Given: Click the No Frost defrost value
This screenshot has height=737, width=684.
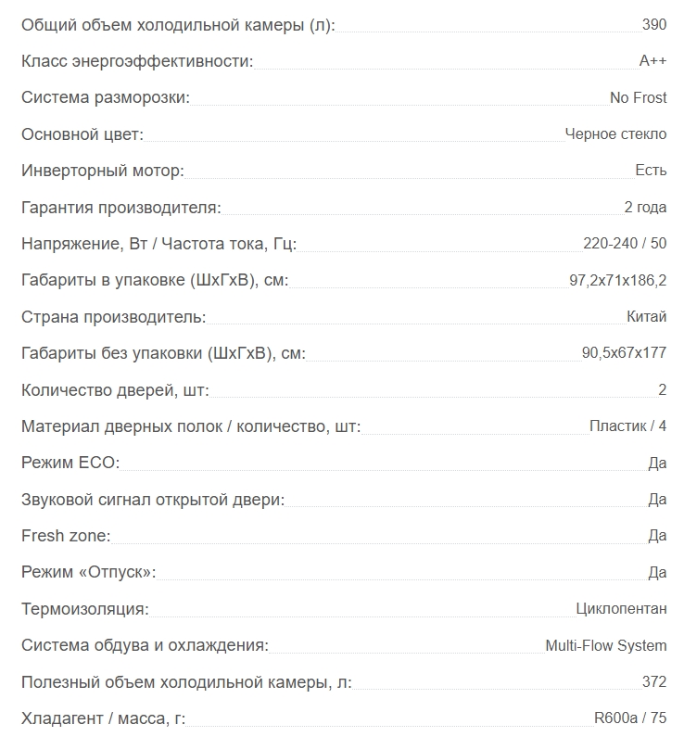Looking at the screenshot, I should click(x=638, y=97).
